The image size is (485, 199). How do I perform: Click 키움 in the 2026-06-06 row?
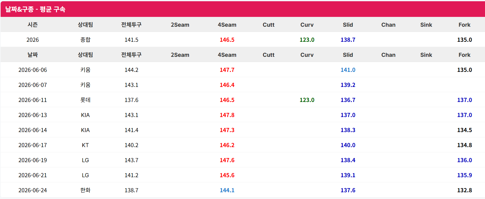click(x=85, y=70)
